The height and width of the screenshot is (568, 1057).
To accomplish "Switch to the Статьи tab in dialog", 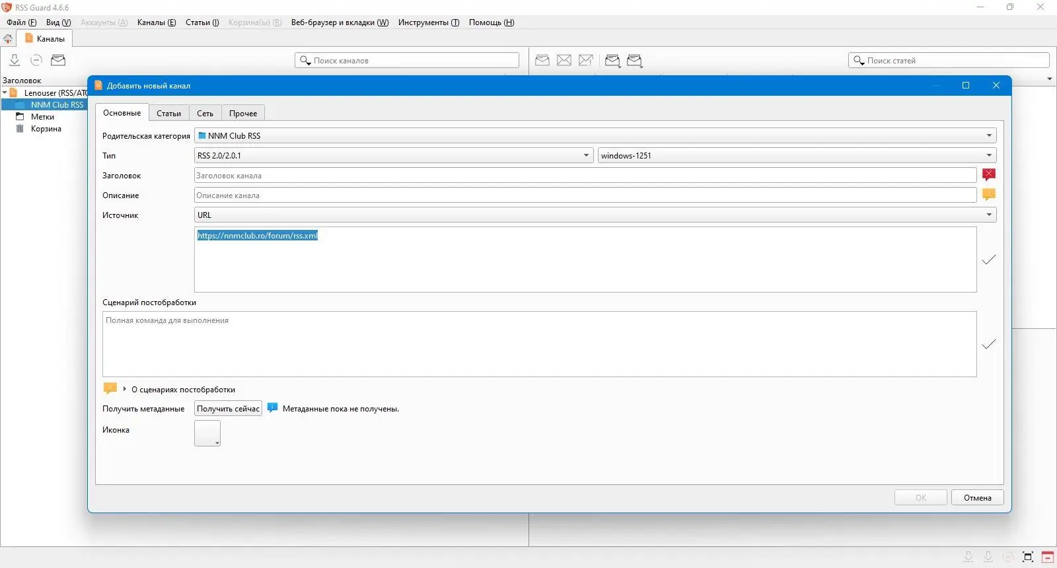I will 168,114.
